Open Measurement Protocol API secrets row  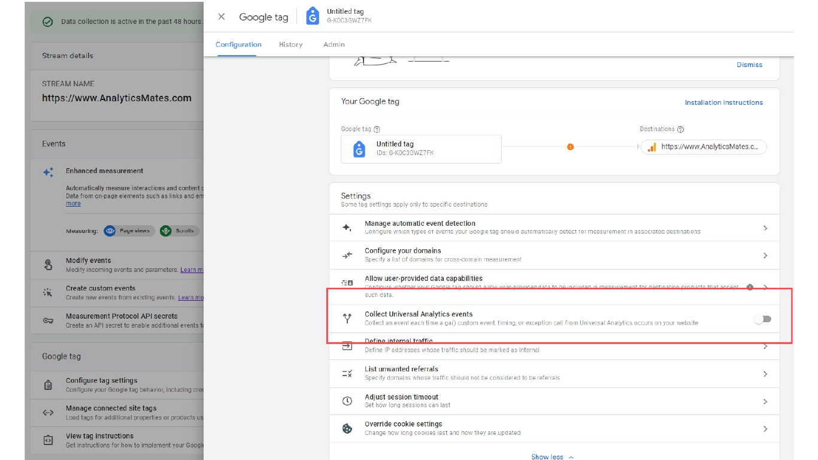pos(117,320)
